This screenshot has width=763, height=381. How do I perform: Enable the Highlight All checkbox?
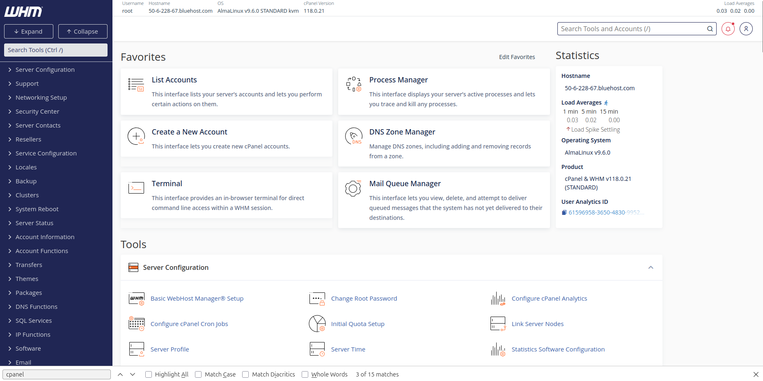tap(149, 374)
